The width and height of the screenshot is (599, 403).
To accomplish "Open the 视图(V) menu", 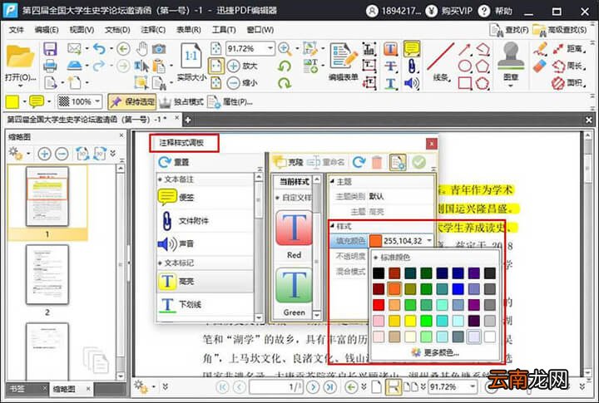I will coord(82,30).
